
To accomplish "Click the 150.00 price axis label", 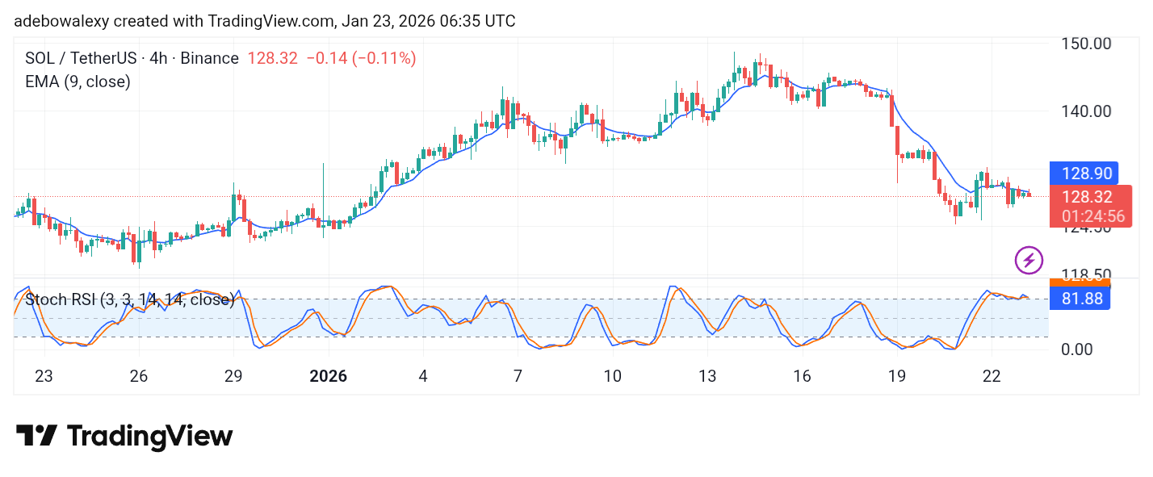I will pos(1086,43).
